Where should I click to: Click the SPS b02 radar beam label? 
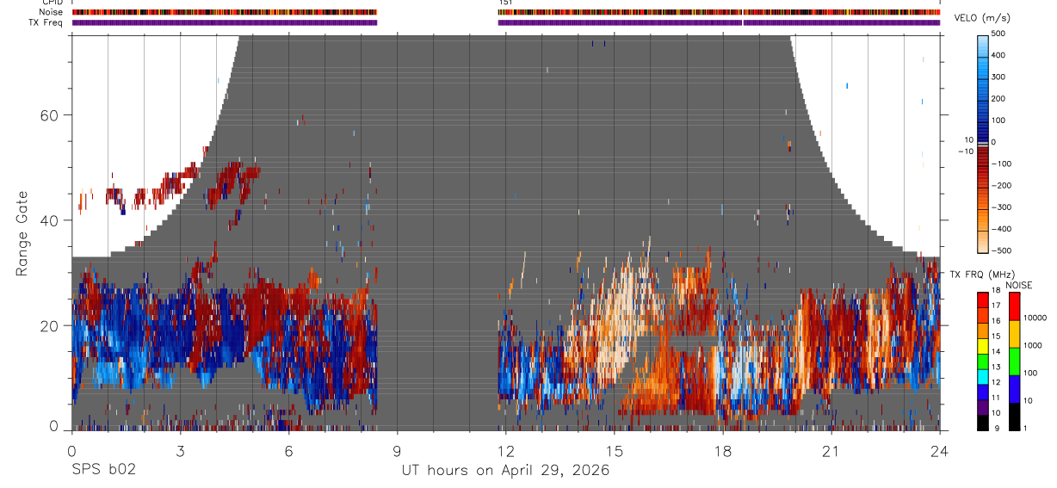click(103, 470)
